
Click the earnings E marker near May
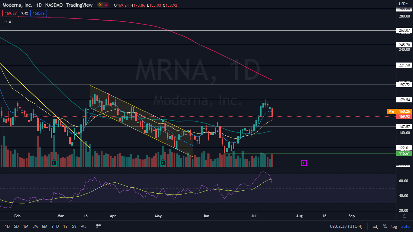163,163
